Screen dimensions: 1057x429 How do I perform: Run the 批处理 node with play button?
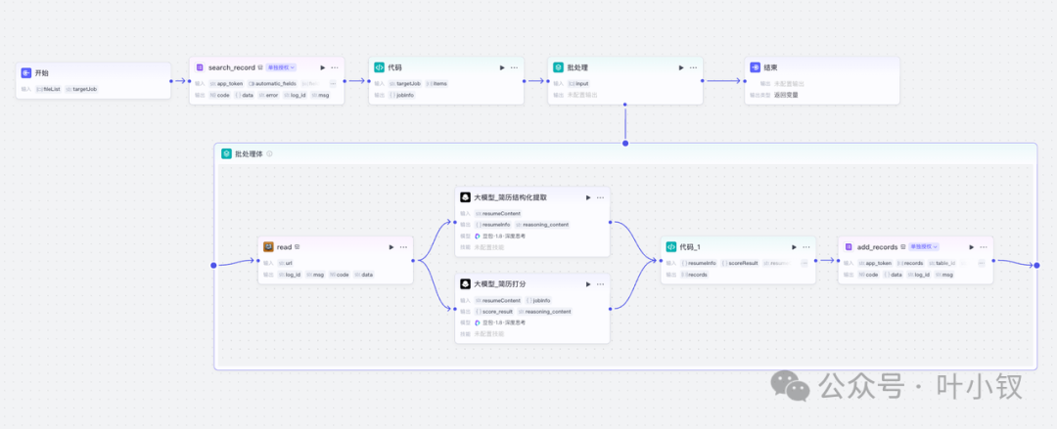681,67
